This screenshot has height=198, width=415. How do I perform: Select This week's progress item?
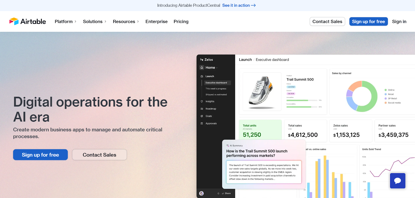coord(216,89)
